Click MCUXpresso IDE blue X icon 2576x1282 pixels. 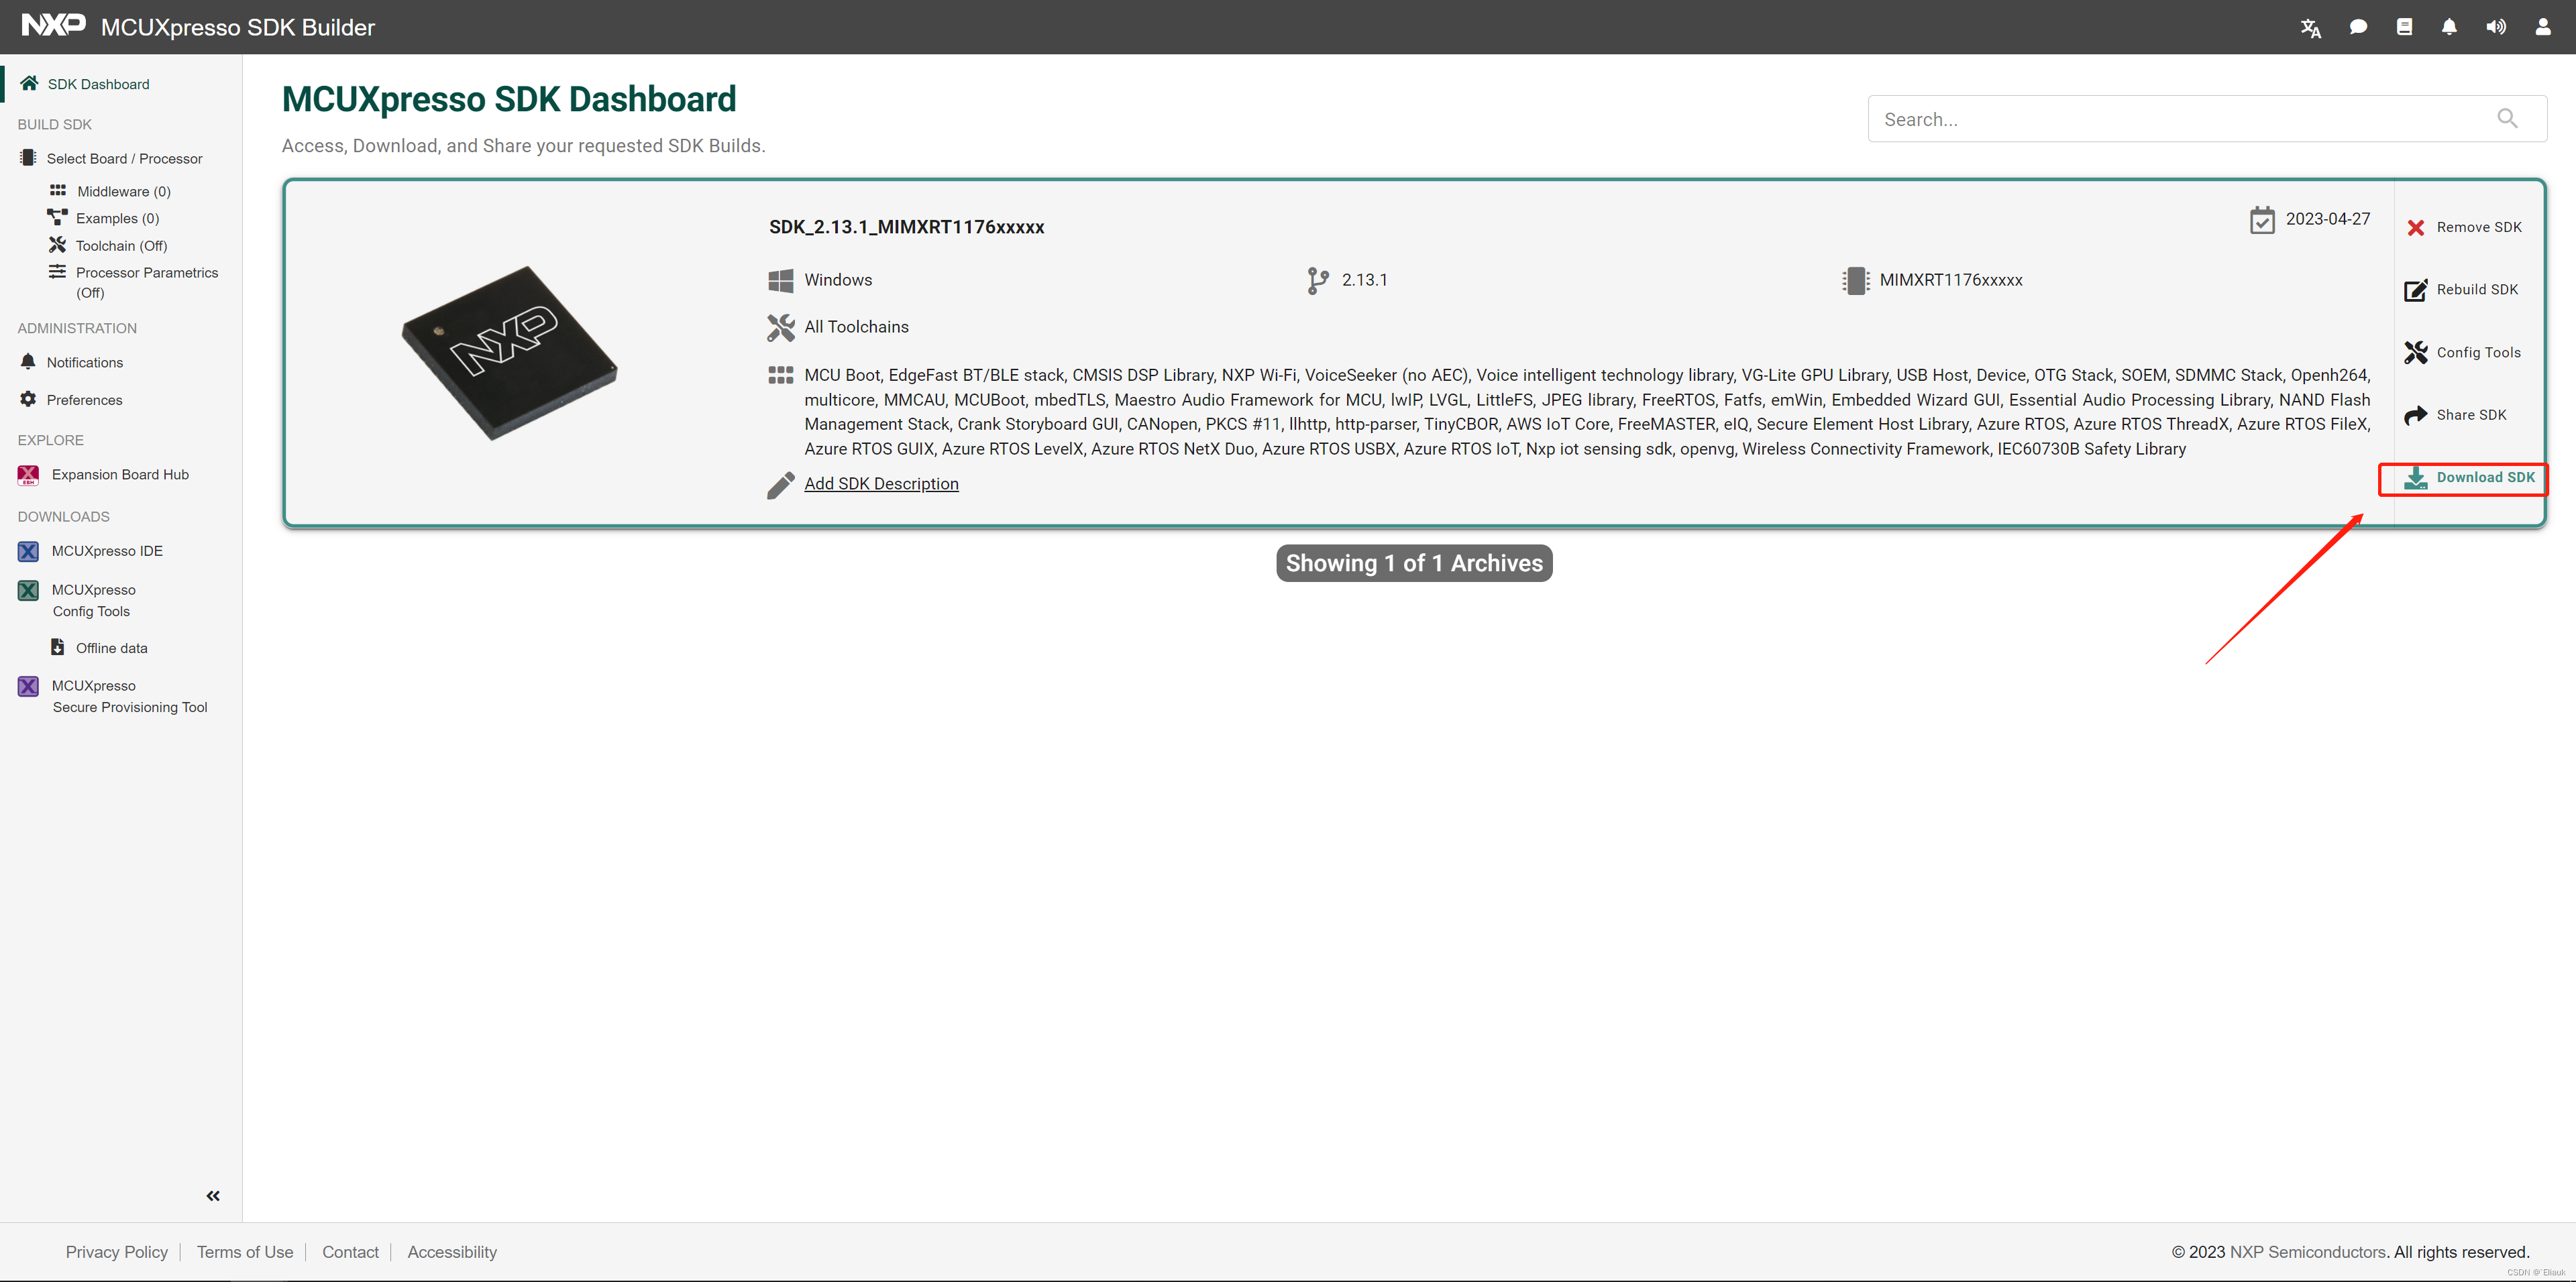pyautogui.click(x=28, y=552)
